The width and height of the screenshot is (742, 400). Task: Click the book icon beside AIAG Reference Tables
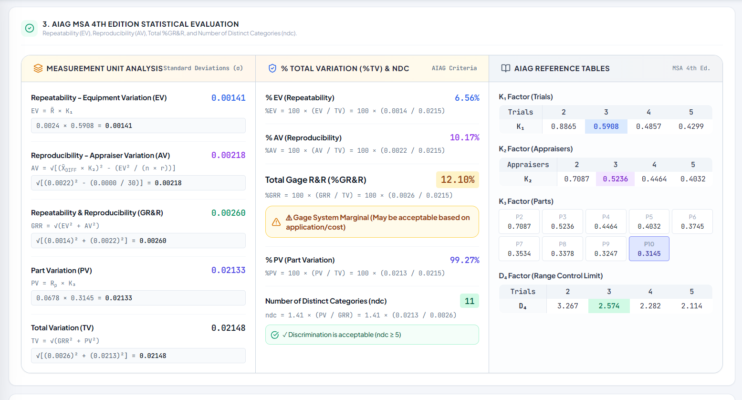pos(506,68)
